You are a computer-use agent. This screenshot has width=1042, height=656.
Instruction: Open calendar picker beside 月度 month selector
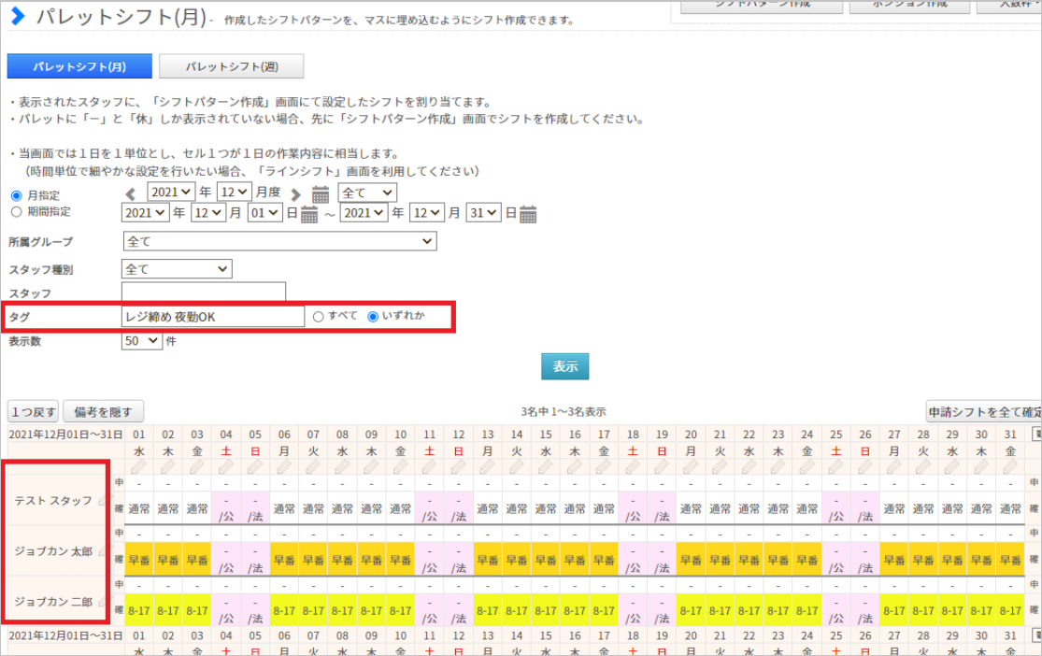[x=321, y=193]
